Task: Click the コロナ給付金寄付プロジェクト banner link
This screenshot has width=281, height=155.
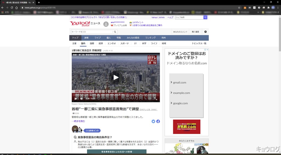Action: (x=99, y=17)
